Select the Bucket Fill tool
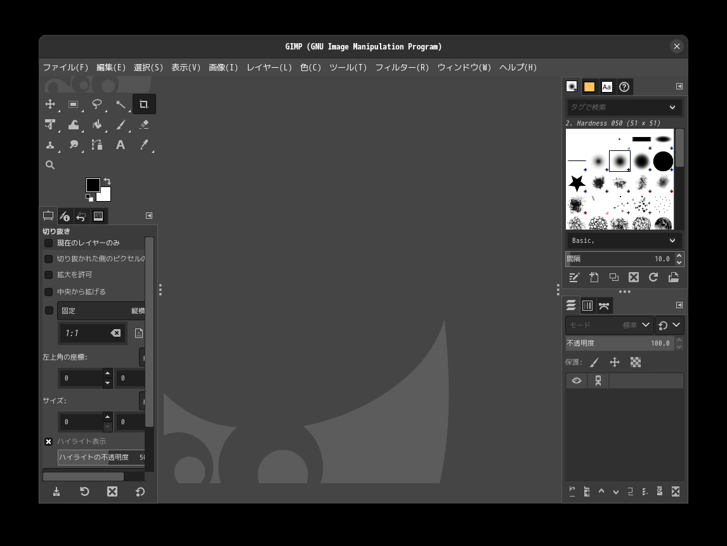727x546 pixels. [x=97, y=124]
